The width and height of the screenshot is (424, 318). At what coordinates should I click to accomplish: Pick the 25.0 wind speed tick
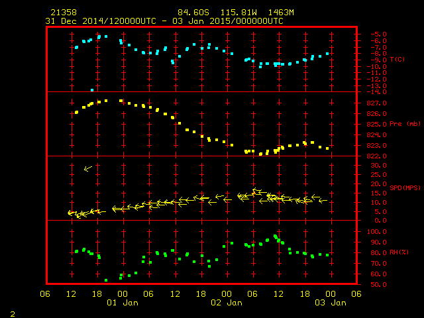[x=378, y=175]
